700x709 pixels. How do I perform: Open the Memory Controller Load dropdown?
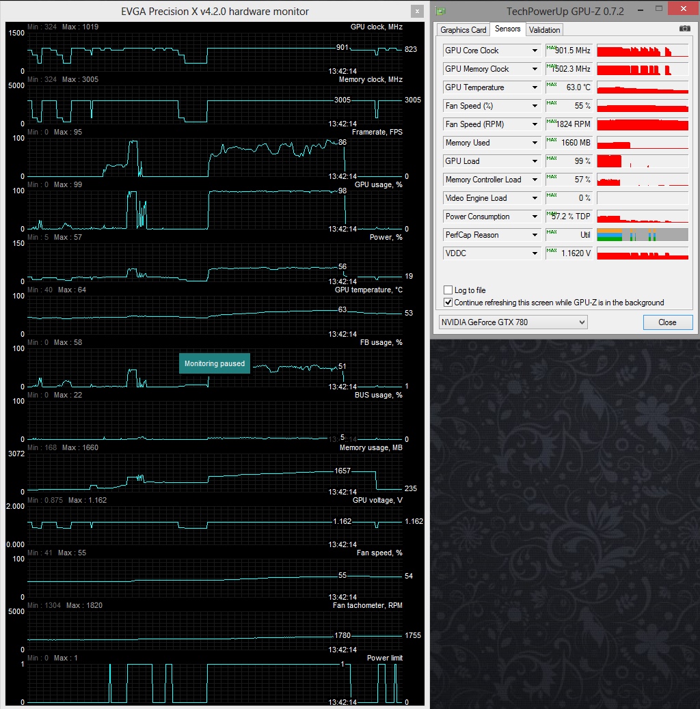pos(535,180)
